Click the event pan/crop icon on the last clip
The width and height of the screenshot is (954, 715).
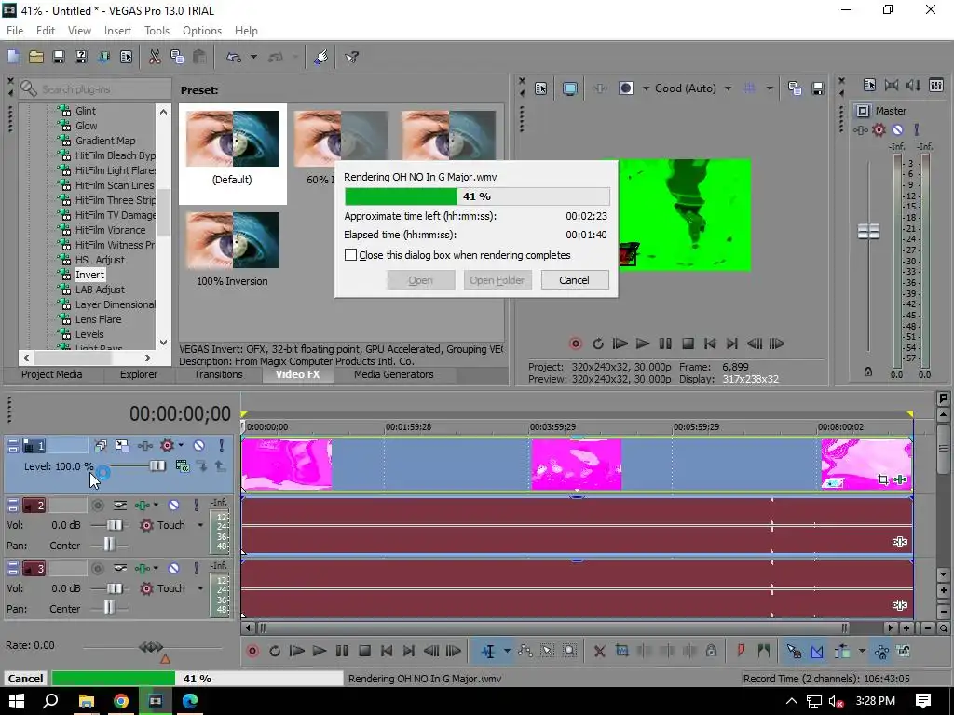pos(883,479)
